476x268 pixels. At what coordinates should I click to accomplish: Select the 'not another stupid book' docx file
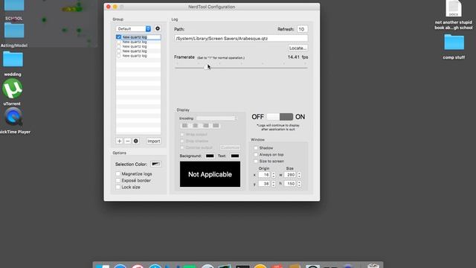coord(454,8)
